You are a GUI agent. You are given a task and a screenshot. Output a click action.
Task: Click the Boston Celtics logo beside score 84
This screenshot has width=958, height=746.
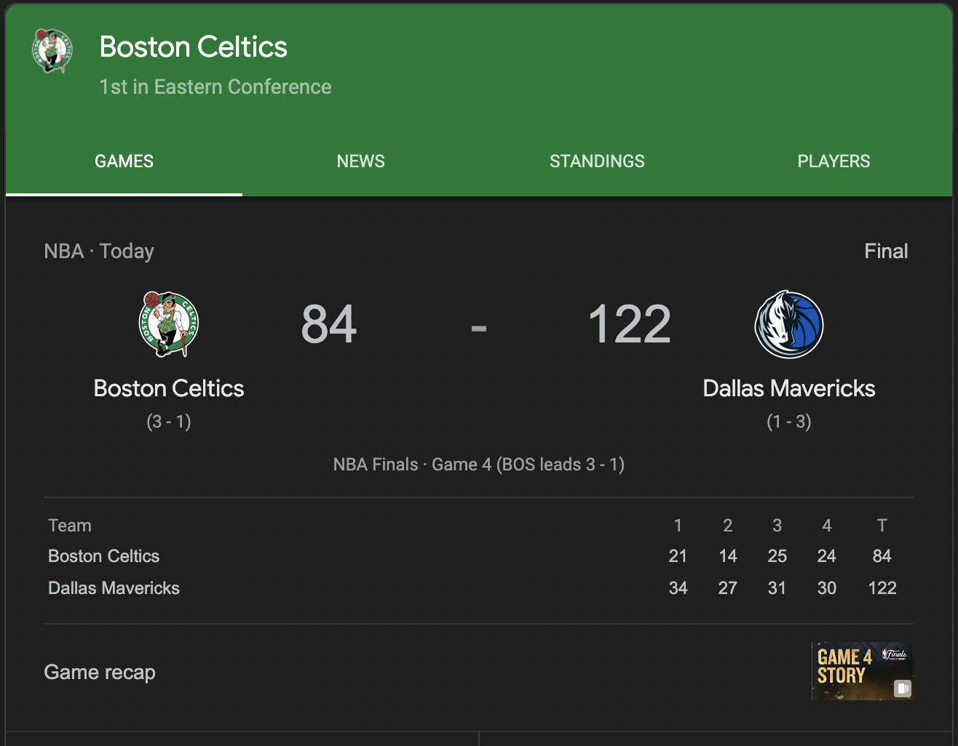(x=169, y=324)
